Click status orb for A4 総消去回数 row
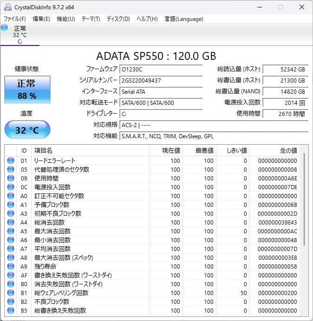This screenshot has width=313, height=321. [11, 222]
